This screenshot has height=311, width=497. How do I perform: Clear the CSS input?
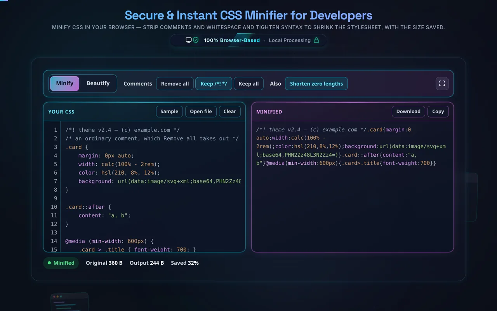tap(230, 112)
